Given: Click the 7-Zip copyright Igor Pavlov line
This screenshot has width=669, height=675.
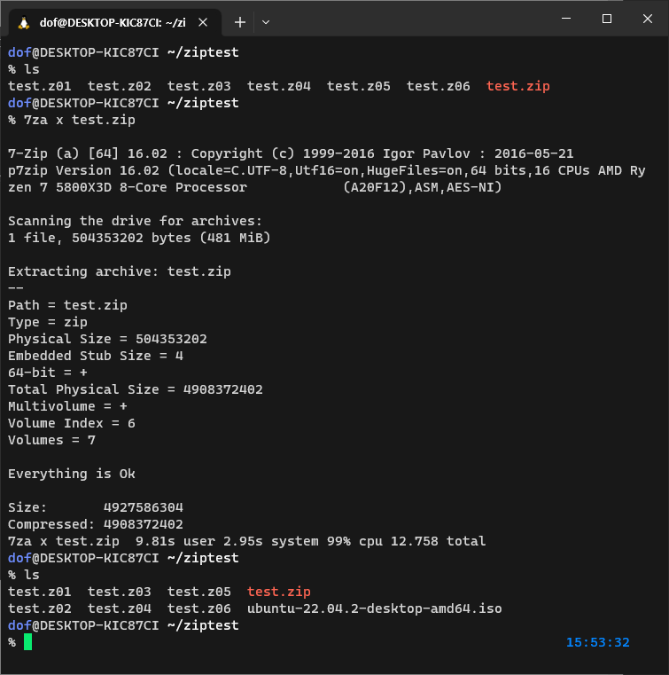Looking at the screenshot, I should 291,153.
